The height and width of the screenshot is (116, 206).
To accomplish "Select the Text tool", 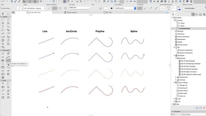I will click(x=3, y=57).
